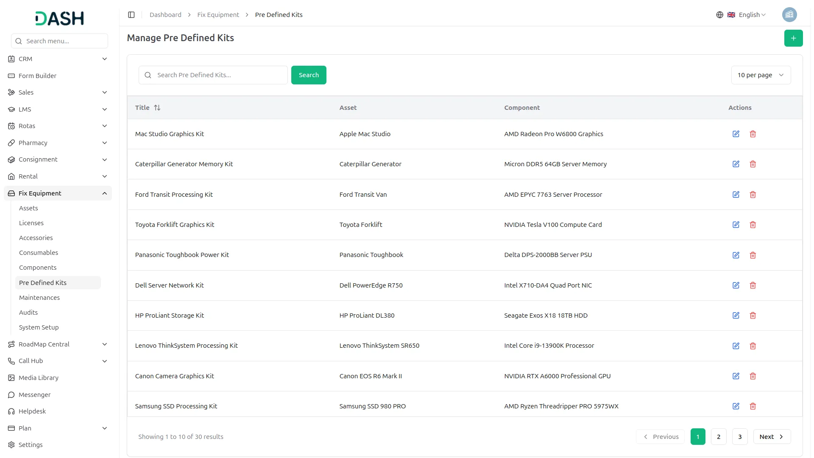Go to Maintenances submenu item
The height and width of the screenshot is (458, 814).
(39, 298)
